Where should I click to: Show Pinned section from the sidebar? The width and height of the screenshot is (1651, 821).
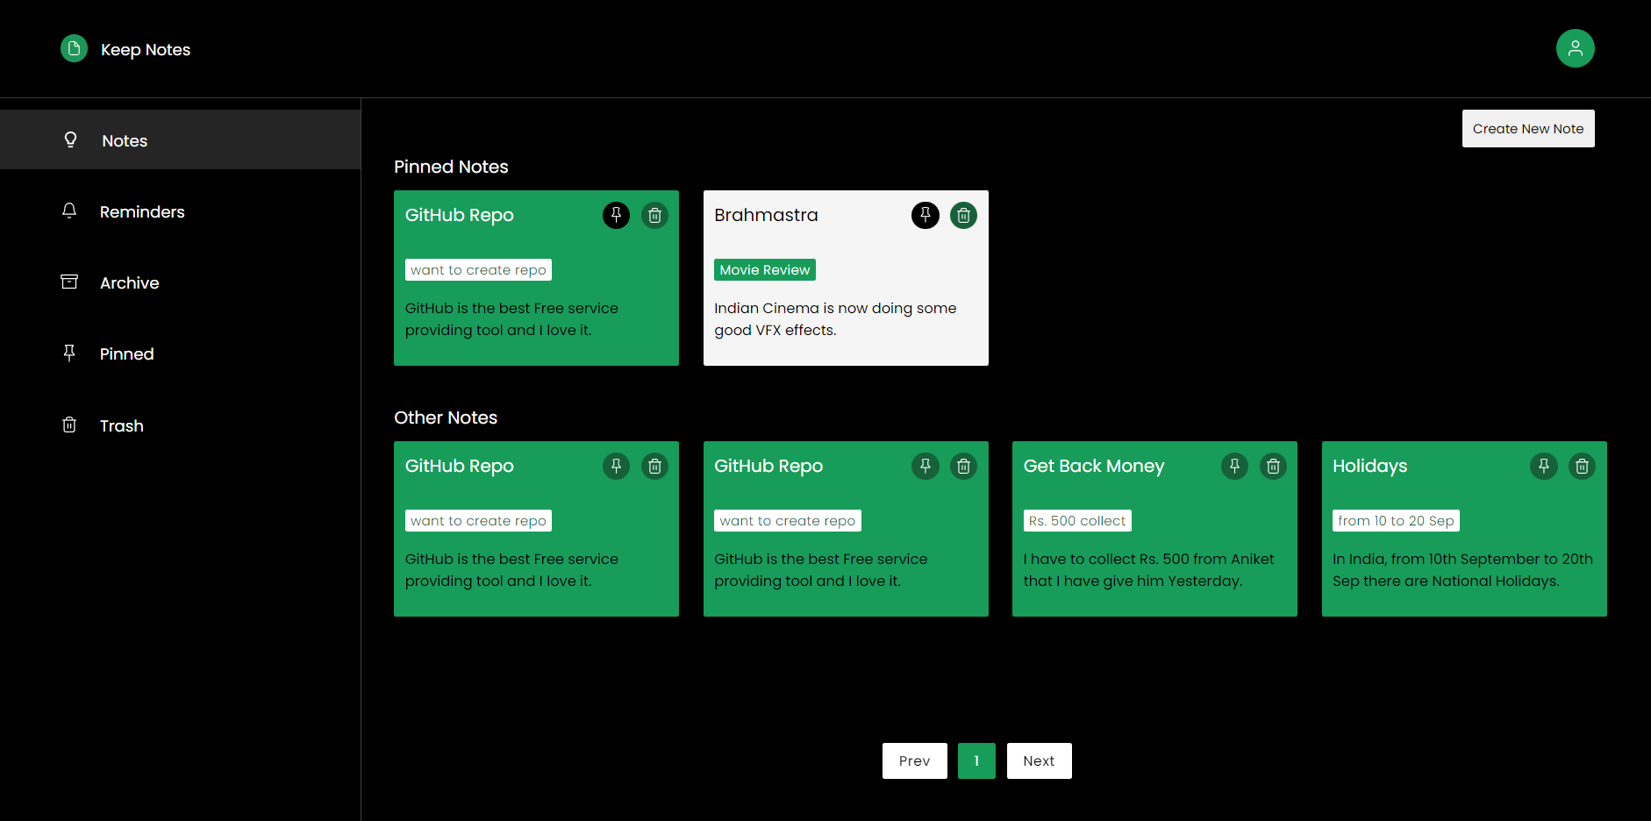point(180,353)
